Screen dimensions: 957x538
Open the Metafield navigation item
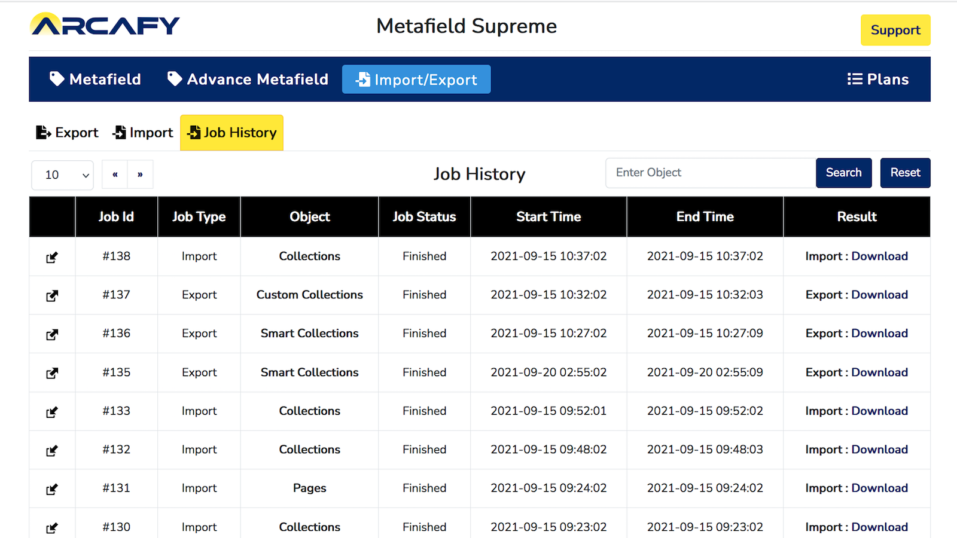click(95, 80)
